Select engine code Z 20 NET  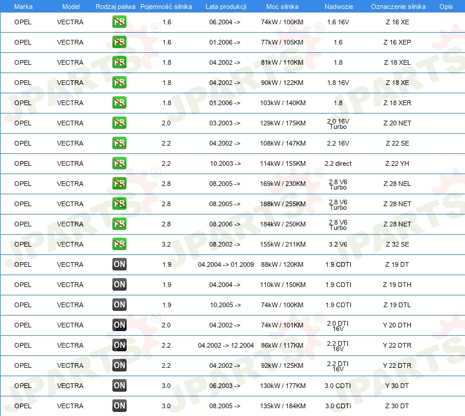coord(397,123)
